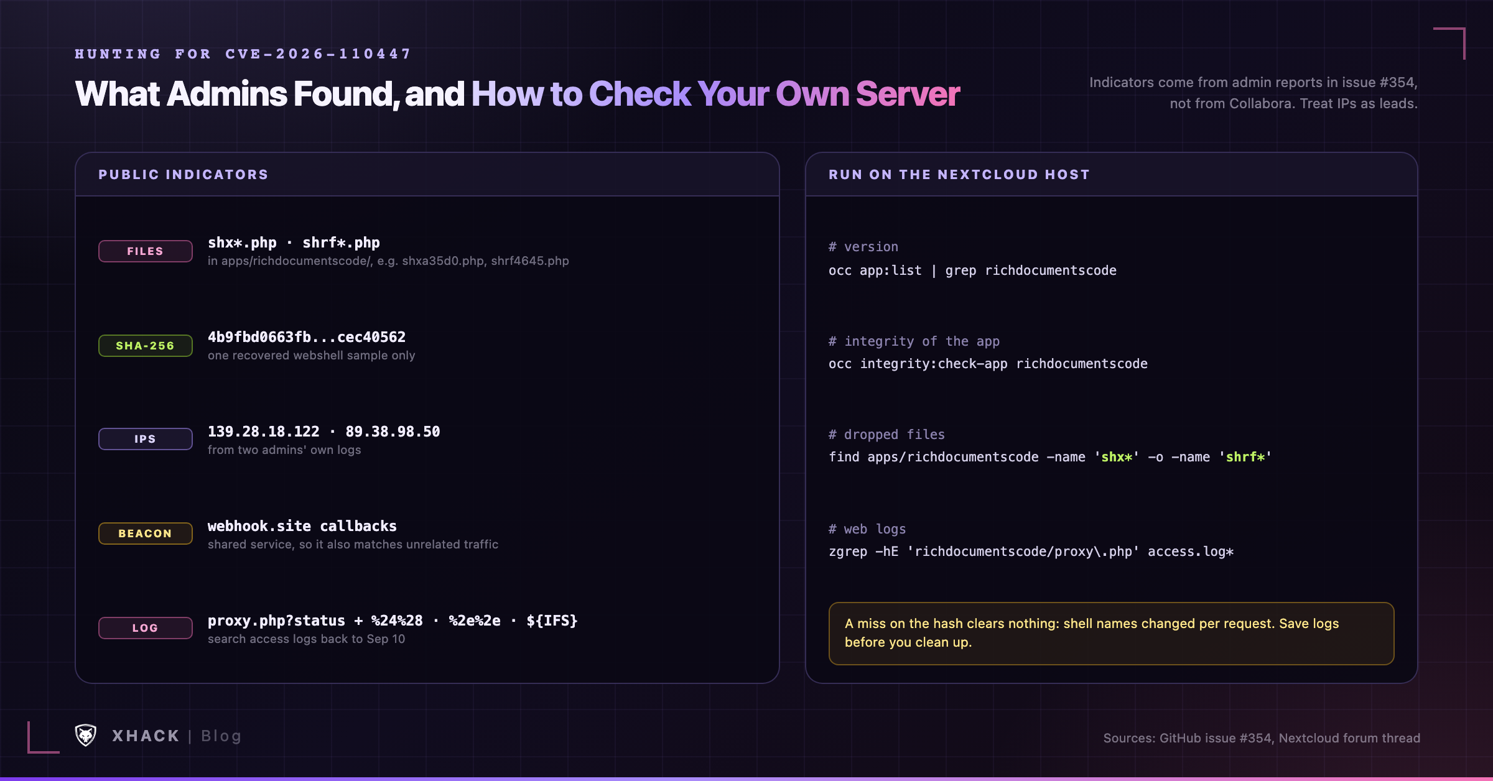Screen dimensions: 1493x781
Task: Click the webhook.site callbacks text
Action: 302,526
